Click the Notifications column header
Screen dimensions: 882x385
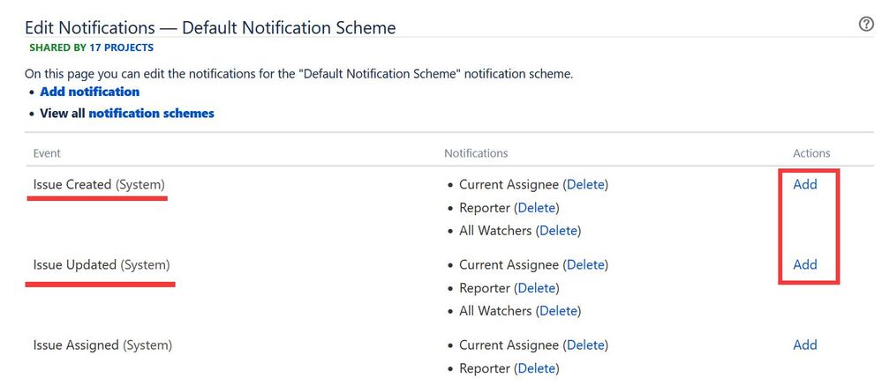pyautogui.click(x=476, y=153)
